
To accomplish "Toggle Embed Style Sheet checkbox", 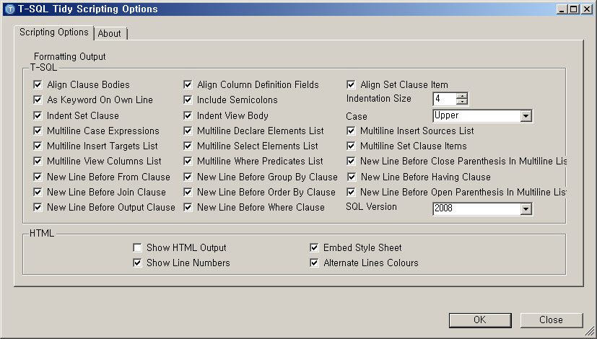I will pyautogui.click(x=314, y=247).
